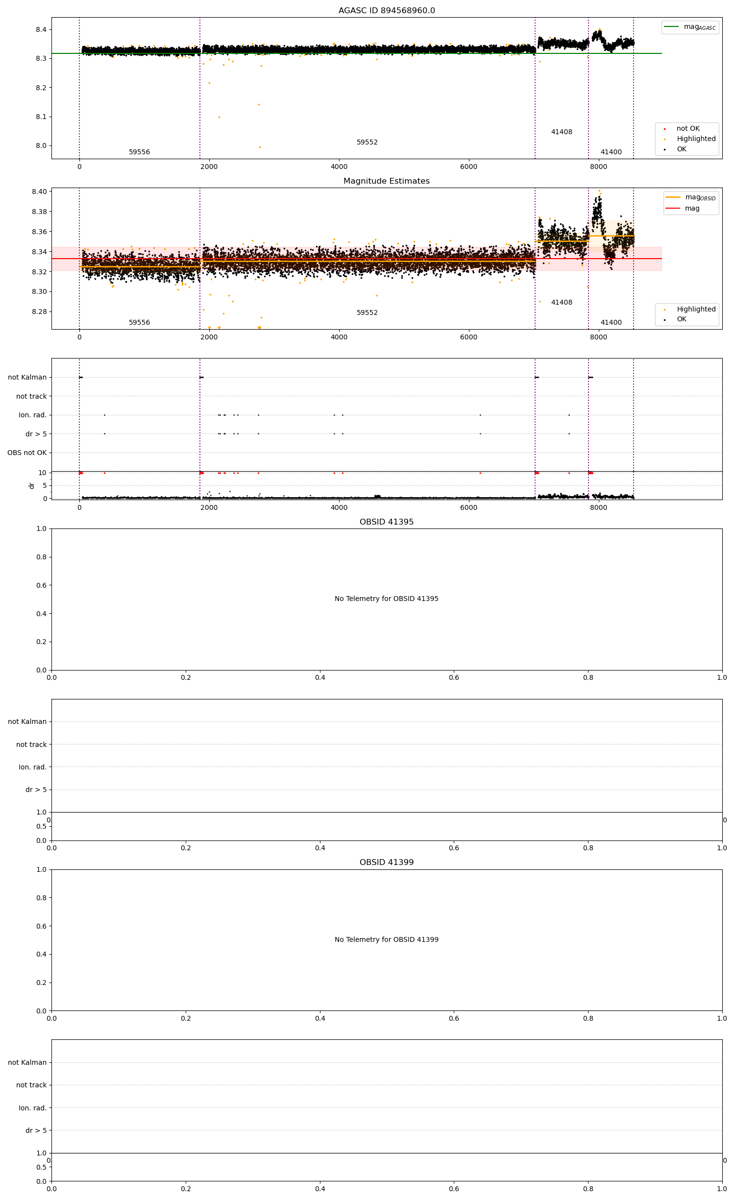
Task: Click the 'not OK' red legend marker
Action: pos(664,129)
